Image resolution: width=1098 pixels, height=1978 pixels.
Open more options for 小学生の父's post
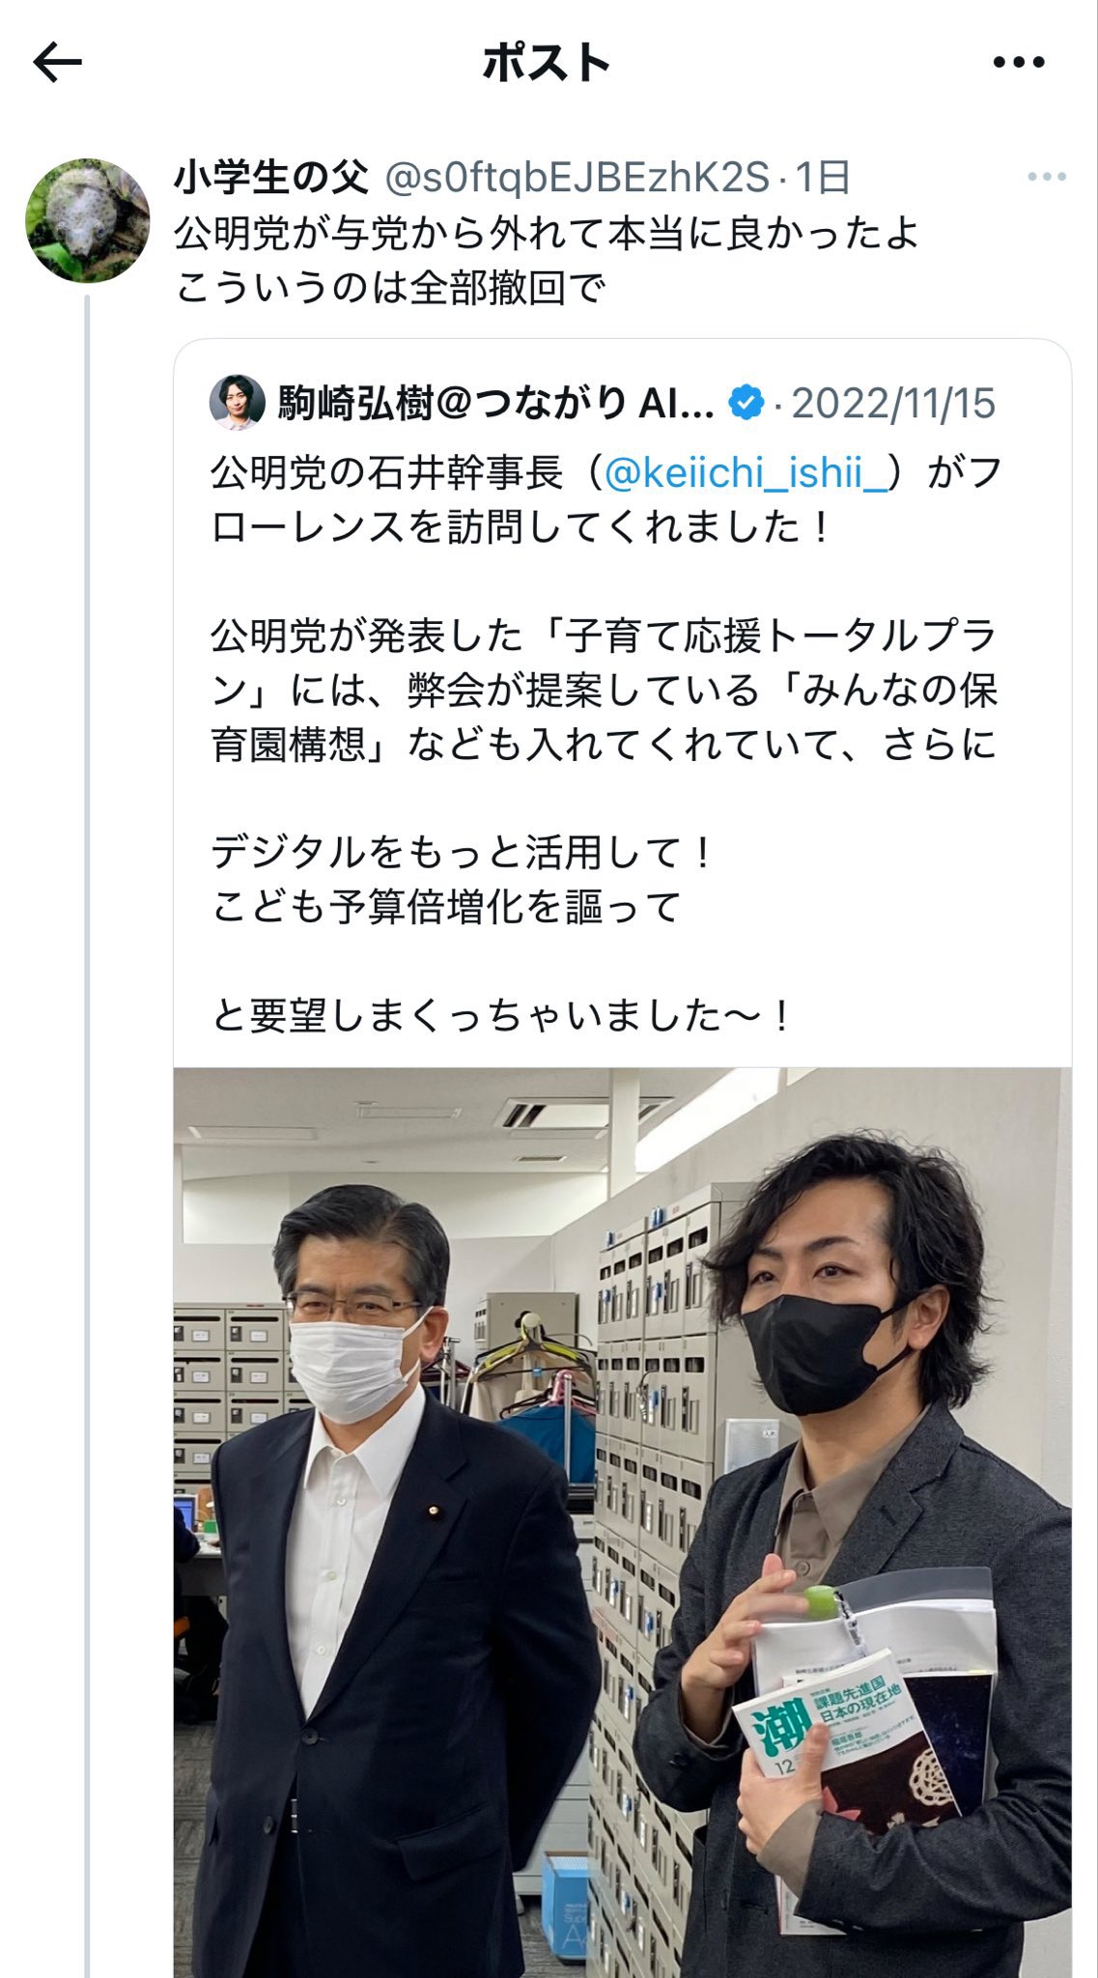[1047, 177]
